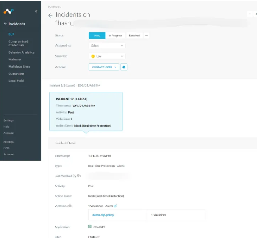Click the lower Help link in sidebar
Image resolution: width=263 pixels, height=241 pixels.
tap(6, 148)
